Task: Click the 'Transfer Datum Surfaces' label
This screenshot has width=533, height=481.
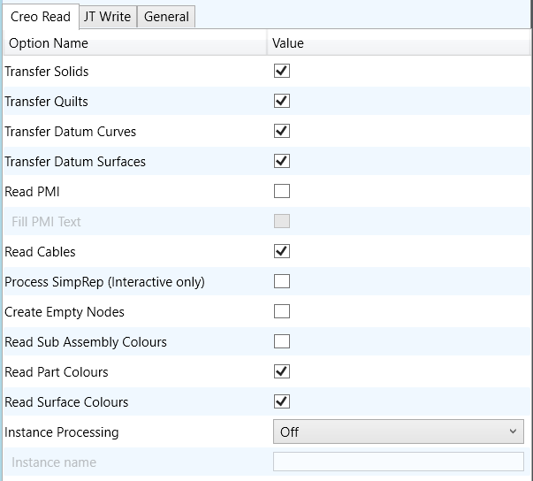Action: 75,162
